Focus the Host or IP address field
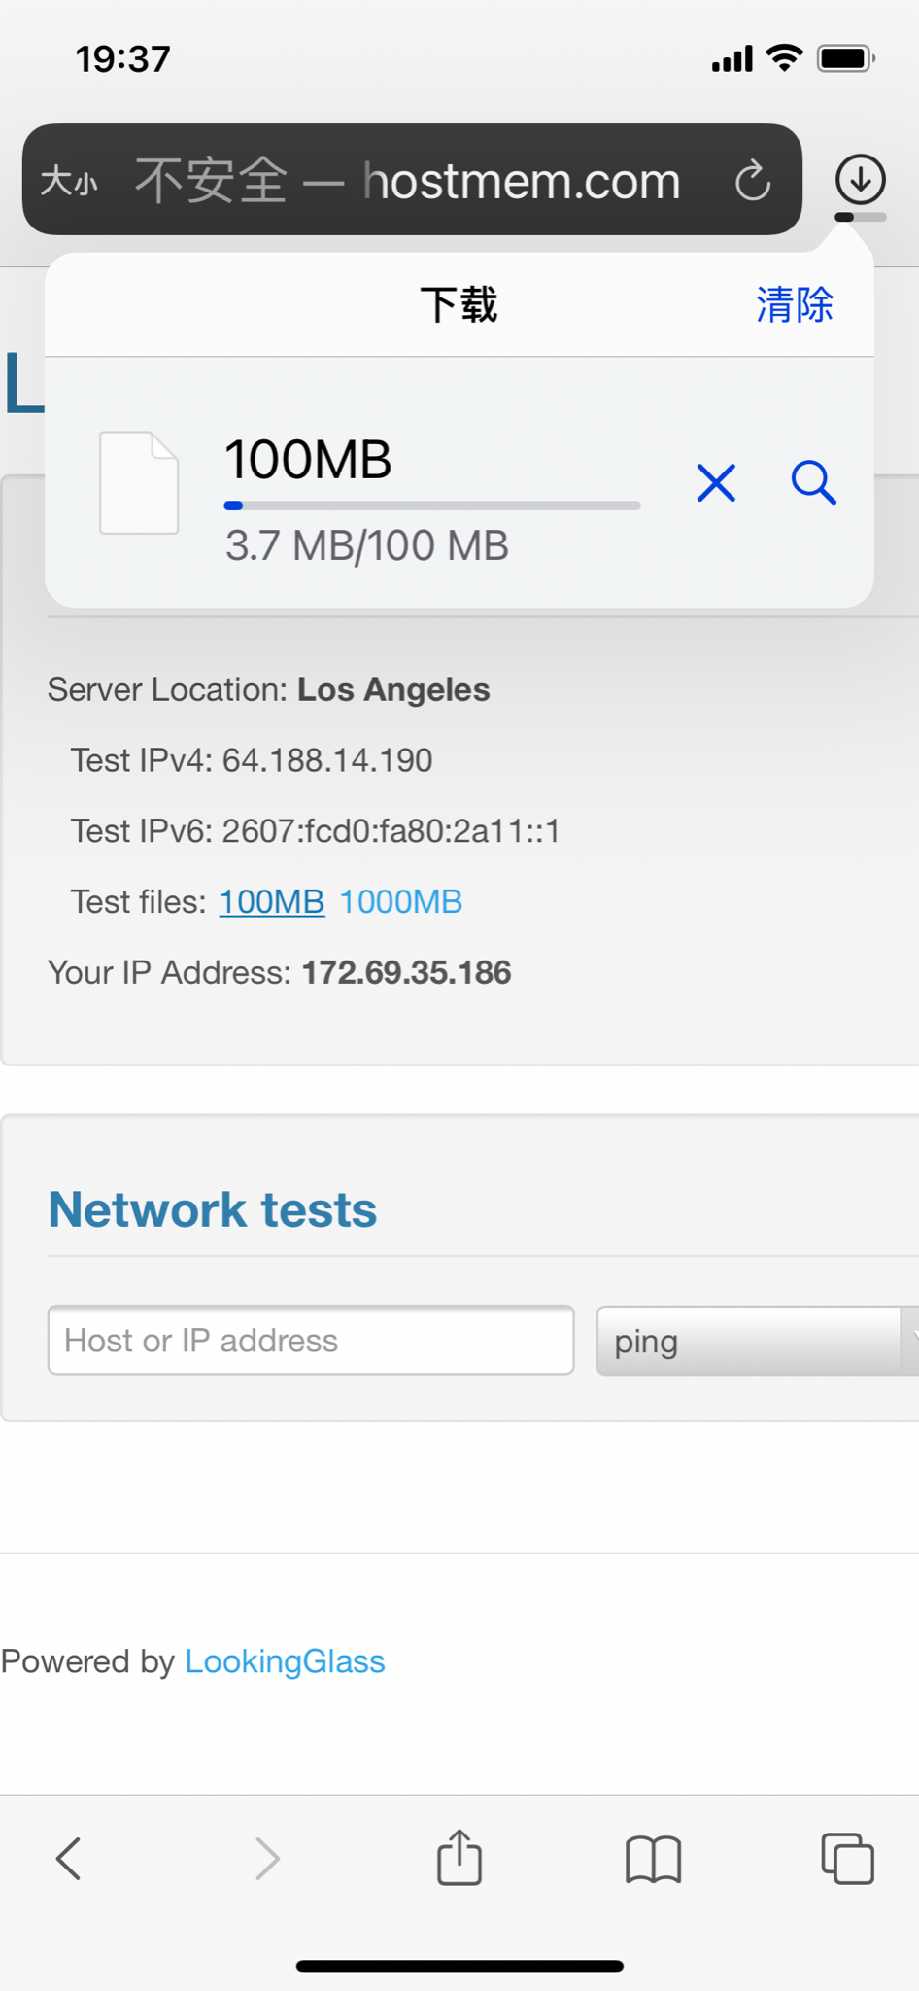Image resolution: width=919 pixels, height=1991 pixels. tap(311, 1341)
